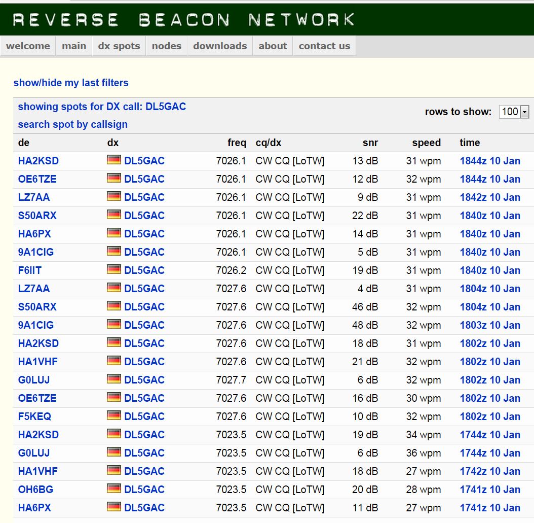Click 36 wpm speed value
This screenshot has height=523, width=534.
[x=424, y=453]
